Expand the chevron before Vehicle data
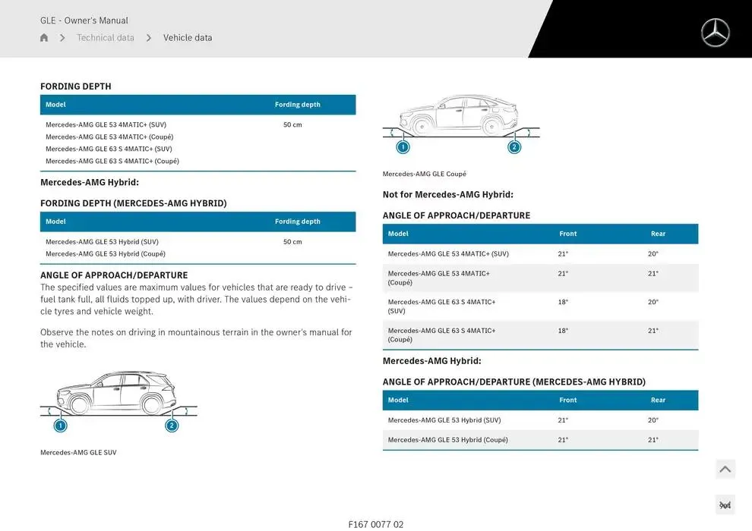The height and width of the screenshot is (531, 752). click(149, 36)
